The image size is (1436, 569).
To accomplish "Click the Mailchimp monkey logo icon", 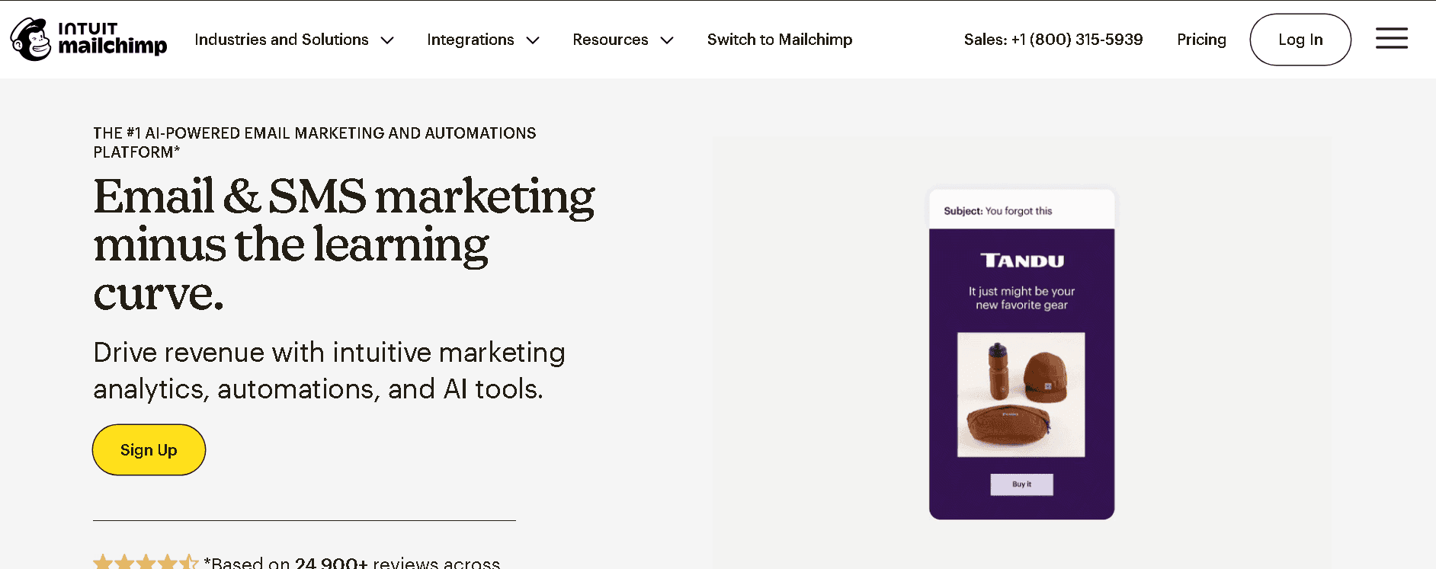I will click(x=31, y=40).
